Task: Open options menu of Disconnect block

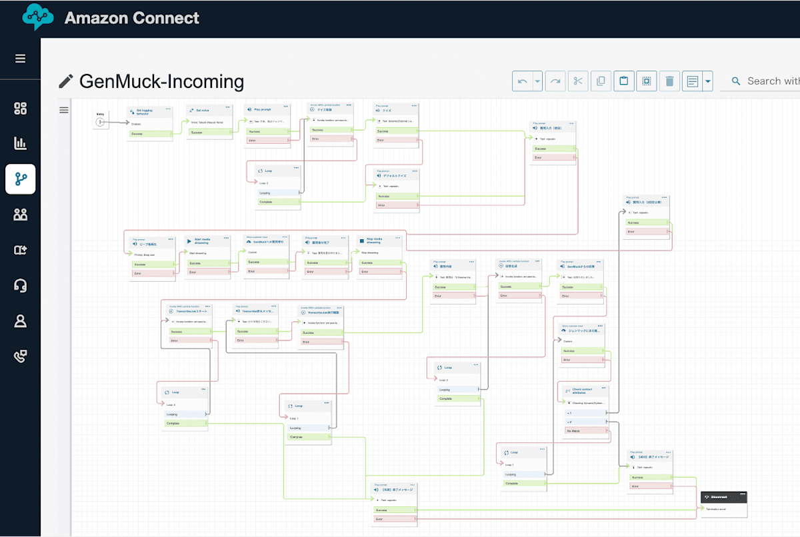Action: click(x=743, y=495)
